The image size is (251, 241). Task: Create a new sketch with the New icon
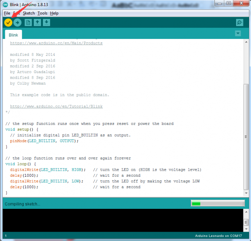click(x=28, y=22)
